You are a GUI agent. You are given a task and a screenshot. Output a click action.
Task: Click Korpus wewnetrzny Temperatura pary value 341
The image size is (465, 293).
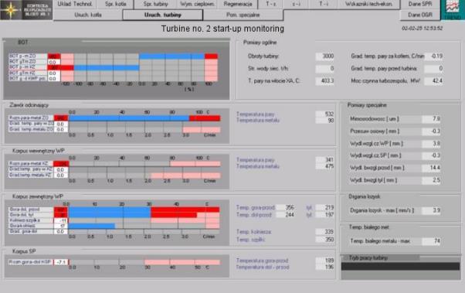tap(325, 160)
